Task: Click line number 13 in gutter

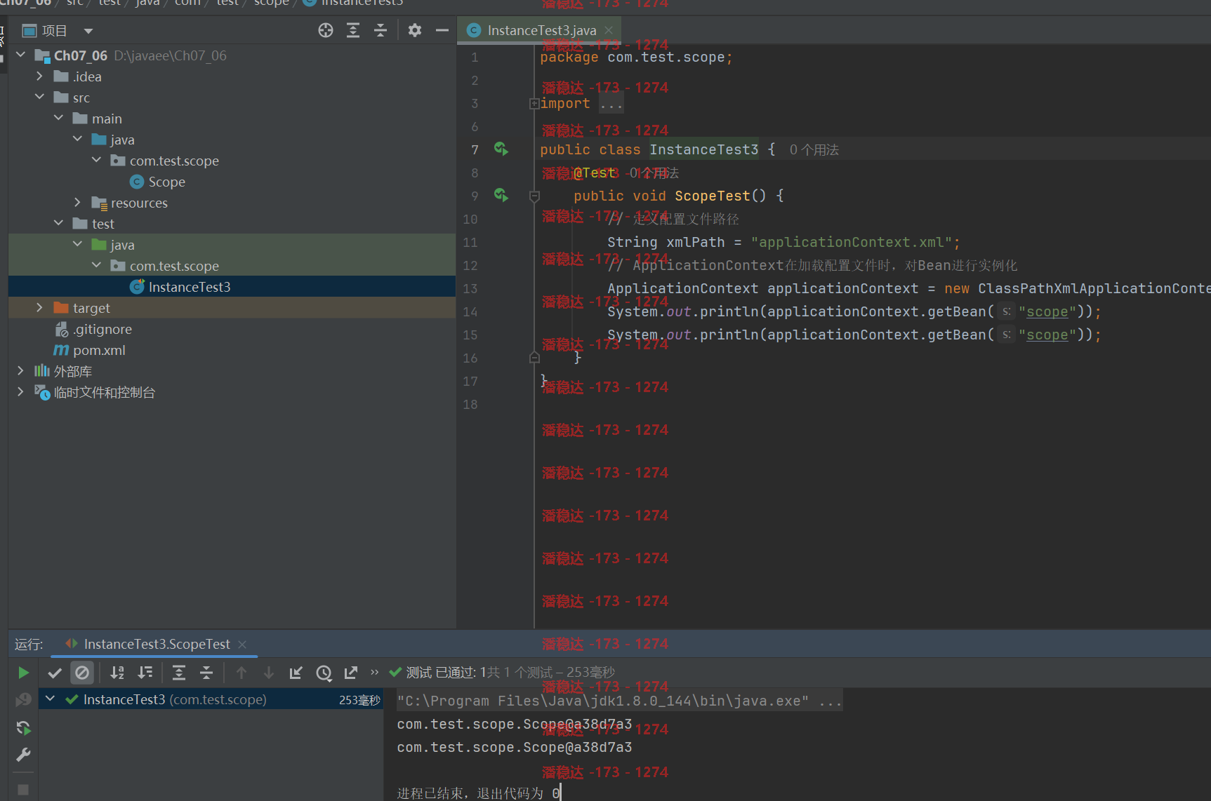Action: point(470,288)
